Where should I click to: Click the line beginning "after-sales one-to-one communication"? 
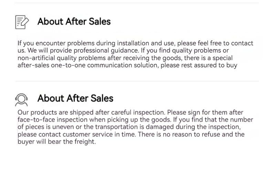point(127,65)
